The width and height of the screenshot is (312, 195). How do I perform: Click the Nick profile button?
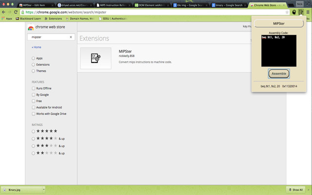(x=299, y=4)
